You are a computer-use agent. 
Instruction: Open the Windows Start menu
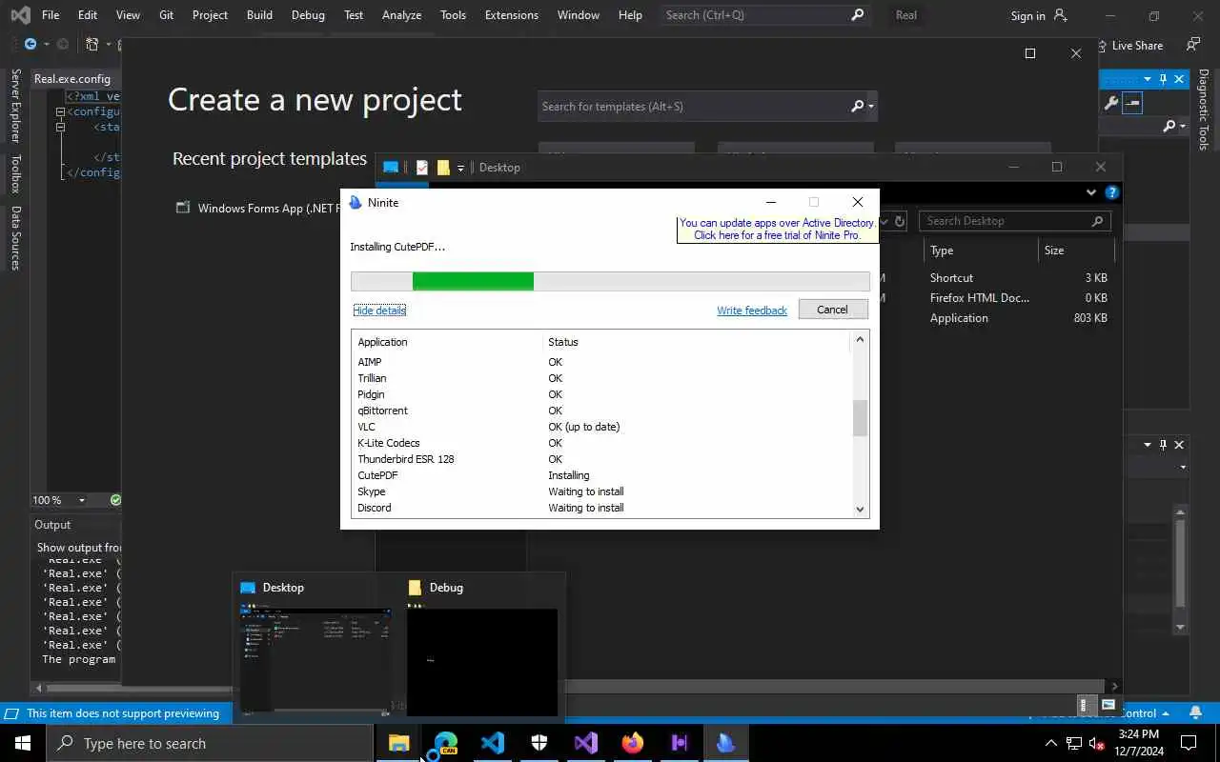(23, 743)
